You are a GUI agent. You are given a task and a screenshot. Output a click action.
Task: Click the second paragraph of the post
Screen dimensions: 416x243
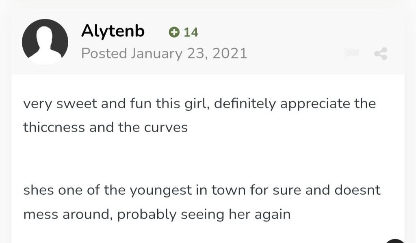pos(201,202)
